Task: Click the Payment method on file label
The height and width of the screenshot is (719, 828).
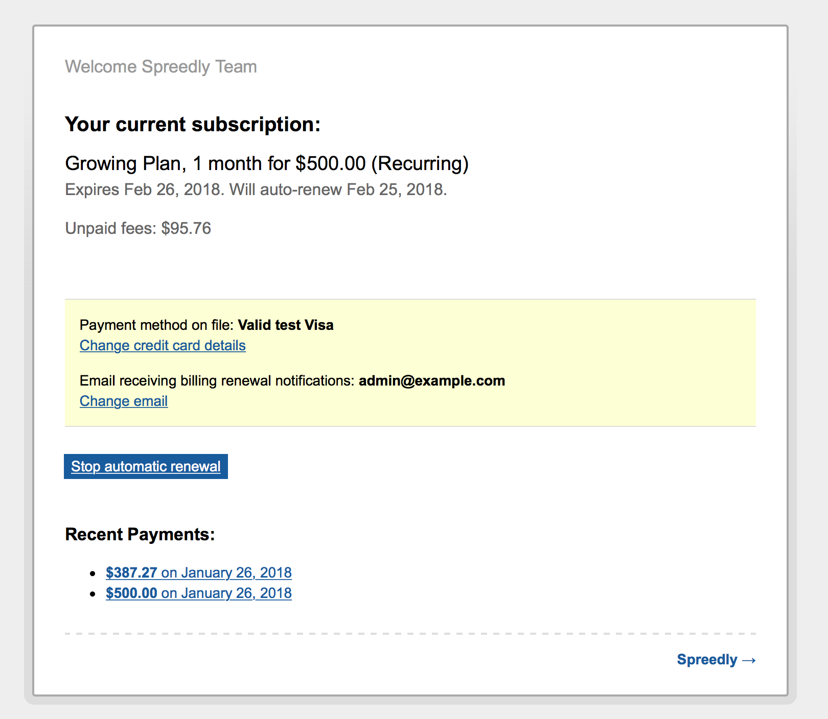Action: tap(157, 325)
